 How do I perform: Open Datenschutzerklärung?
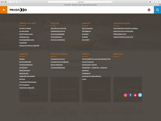click(x=92, y=76)
